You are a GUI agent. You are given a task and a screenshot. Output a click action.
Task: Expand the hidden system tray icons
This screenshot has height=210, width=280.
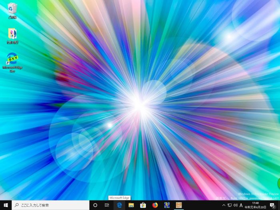click(224, 205)
